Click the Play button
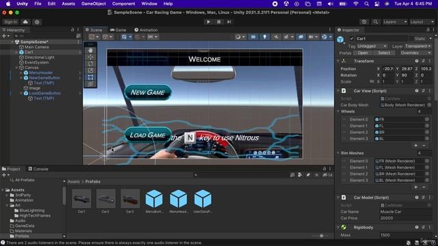Screen dimensions: 438x246 point(208,22)
